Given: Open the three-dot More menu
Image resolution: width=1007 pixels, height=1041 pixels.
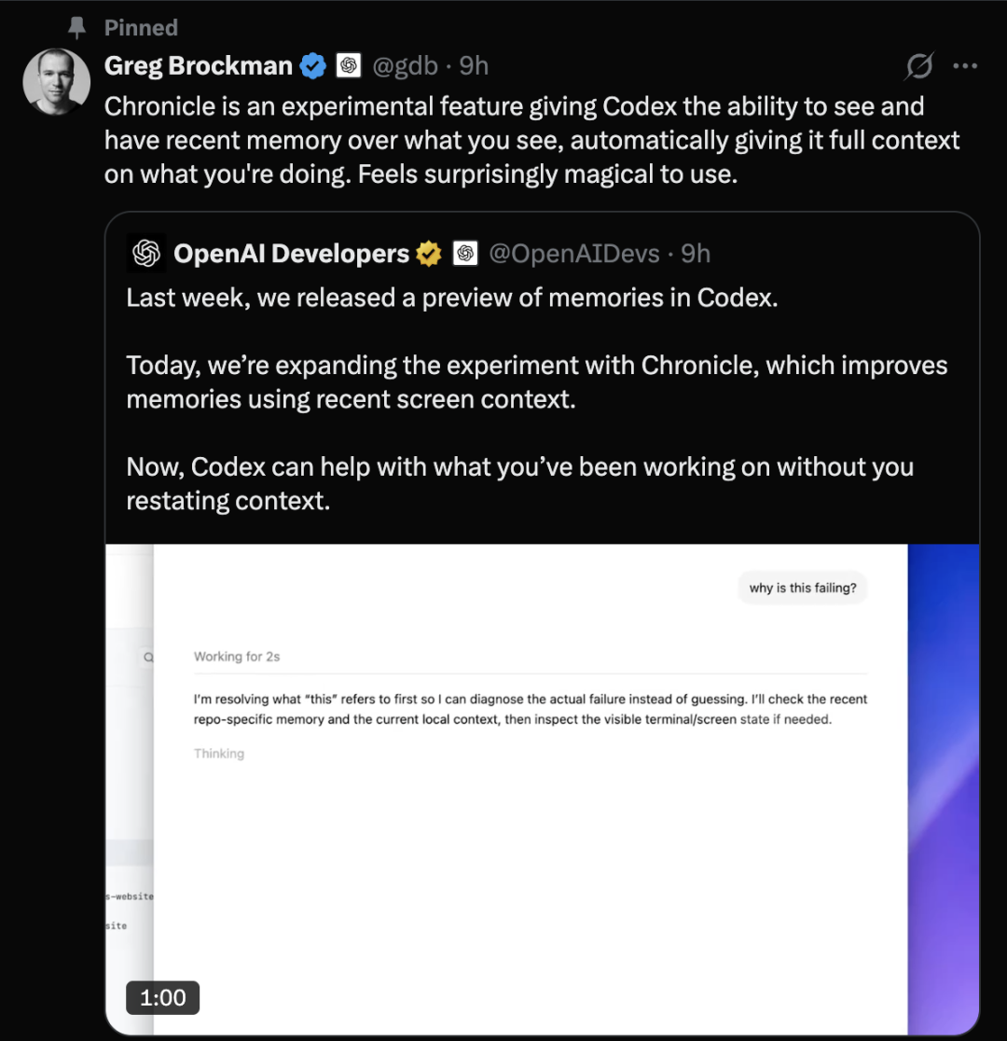Looking at the screenshot, I should coord(965,66).
